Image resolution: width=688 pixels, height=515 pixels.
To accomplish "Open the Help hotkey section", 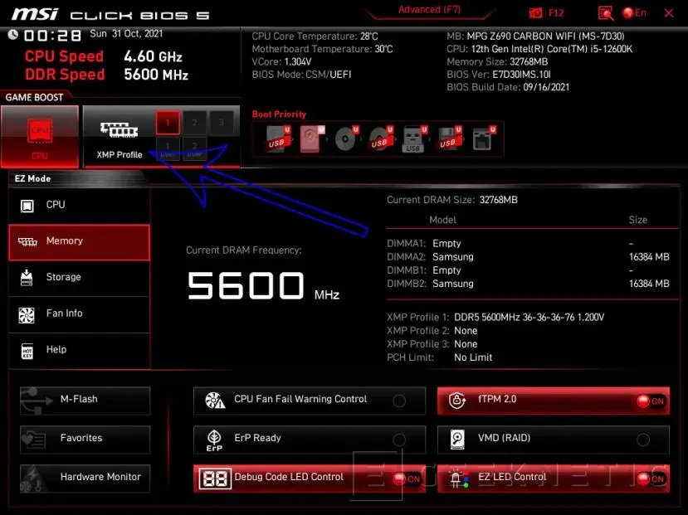I will tap(79, 350).
